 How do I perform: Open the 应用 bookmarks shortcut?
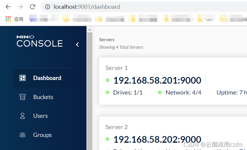pos(19,19)
